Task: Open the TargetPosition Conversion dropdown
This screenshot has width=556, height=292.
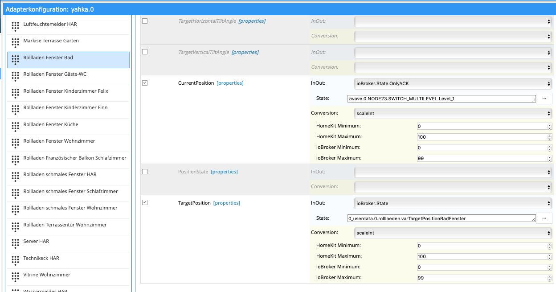Action: [x=453, y=233]
